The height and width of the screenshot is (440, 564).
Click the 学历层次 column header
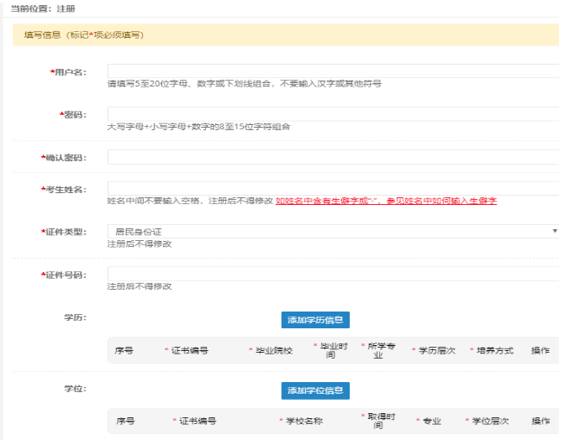(x=437, y=351)
